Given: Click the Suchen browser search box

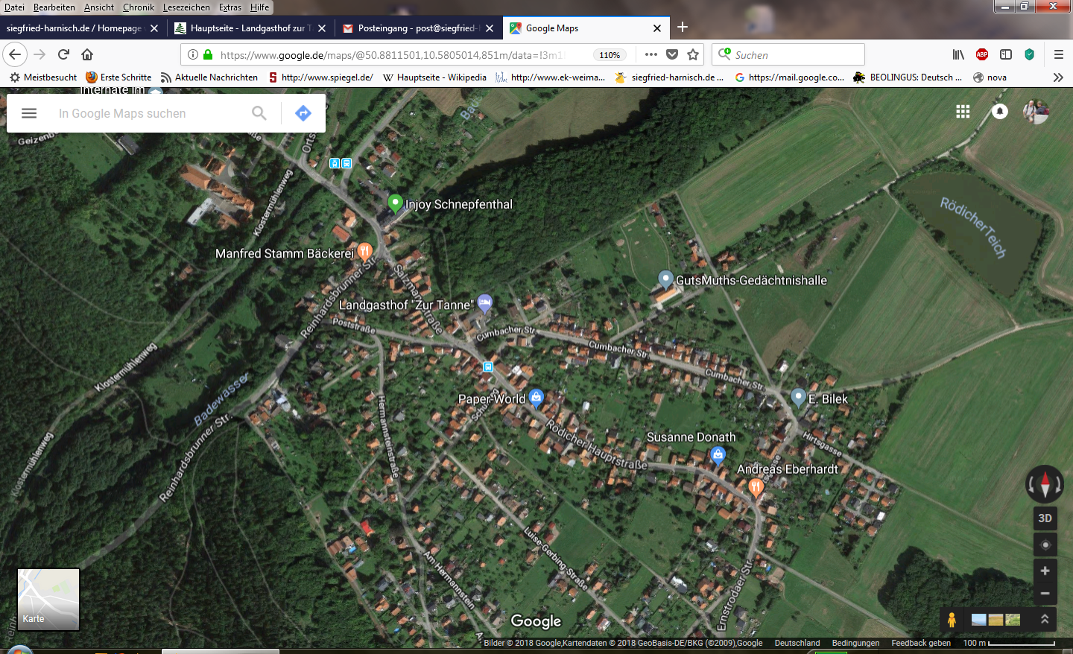Looking at the screenshot, I should (x=788, y=54).
